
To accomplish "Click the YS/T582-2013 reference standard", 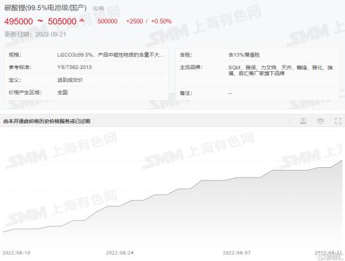I will [75, 67].
